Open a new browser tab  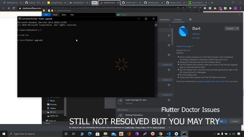[212, 3]
